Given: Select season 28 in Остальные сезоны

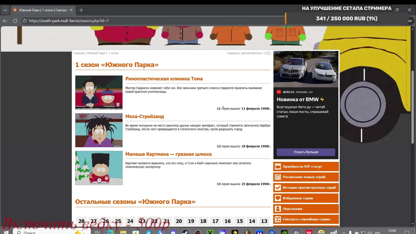Looking at the screenshot, I should point(81,221).
